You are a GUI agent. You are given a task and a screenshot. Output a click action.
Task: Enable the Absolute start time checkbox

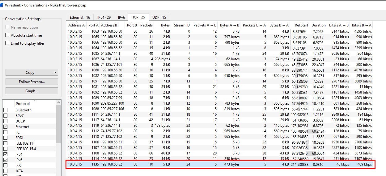7,35
